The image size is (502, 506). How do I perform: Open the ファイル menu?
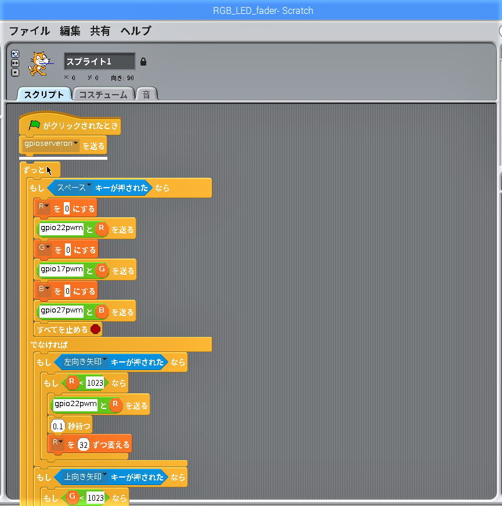click(30, 31)
